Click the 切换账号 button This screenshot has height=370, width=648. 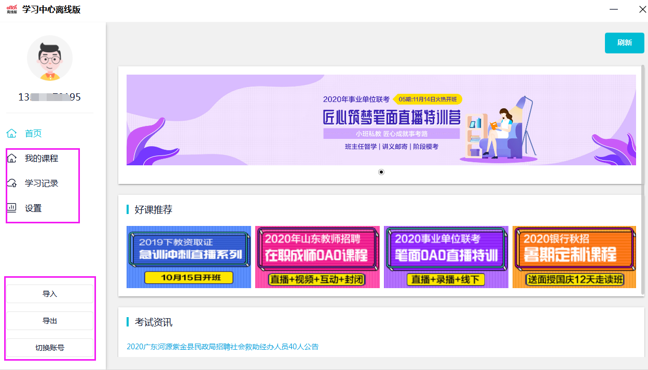pyautogui.click(x=50, y=348)
